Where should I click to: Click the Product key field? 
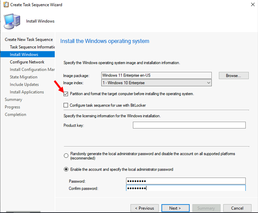click(189, 125)
